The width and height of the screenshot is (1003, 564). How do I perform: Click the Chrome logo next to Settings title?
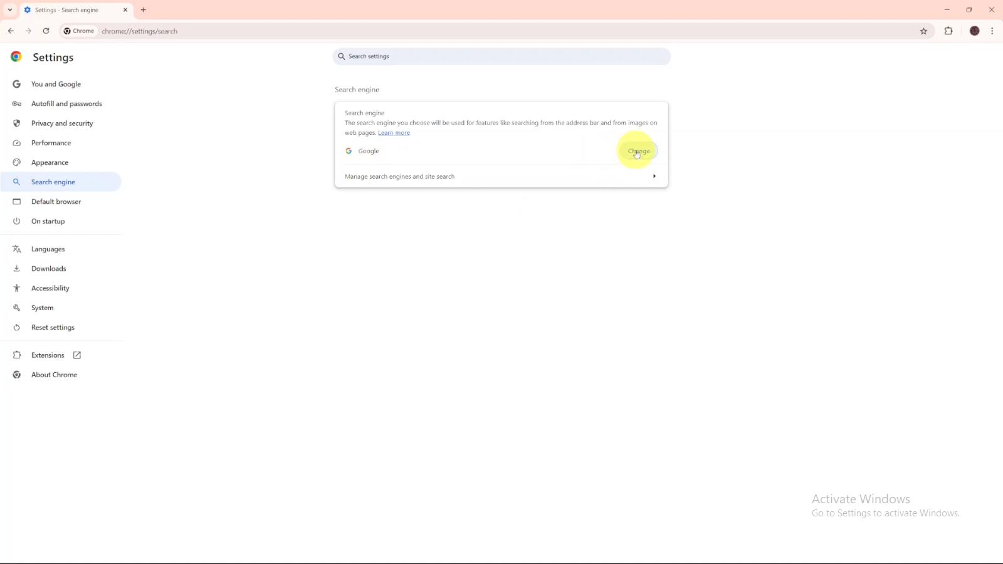tap(16, 56)
